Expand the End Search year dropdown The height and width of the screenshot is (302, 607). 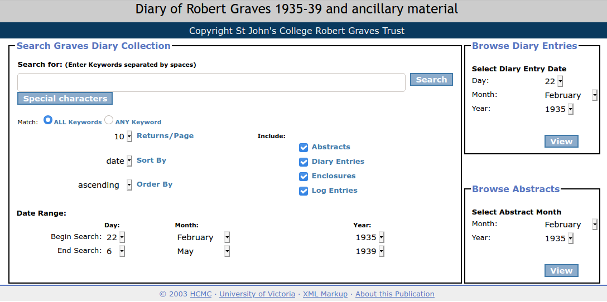370,251
